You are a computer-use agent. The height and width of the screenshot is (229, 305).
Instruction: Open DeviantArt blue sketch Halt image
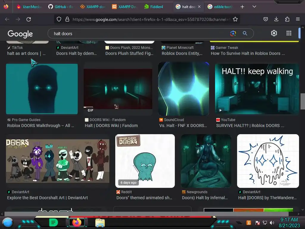coord(268,161)
